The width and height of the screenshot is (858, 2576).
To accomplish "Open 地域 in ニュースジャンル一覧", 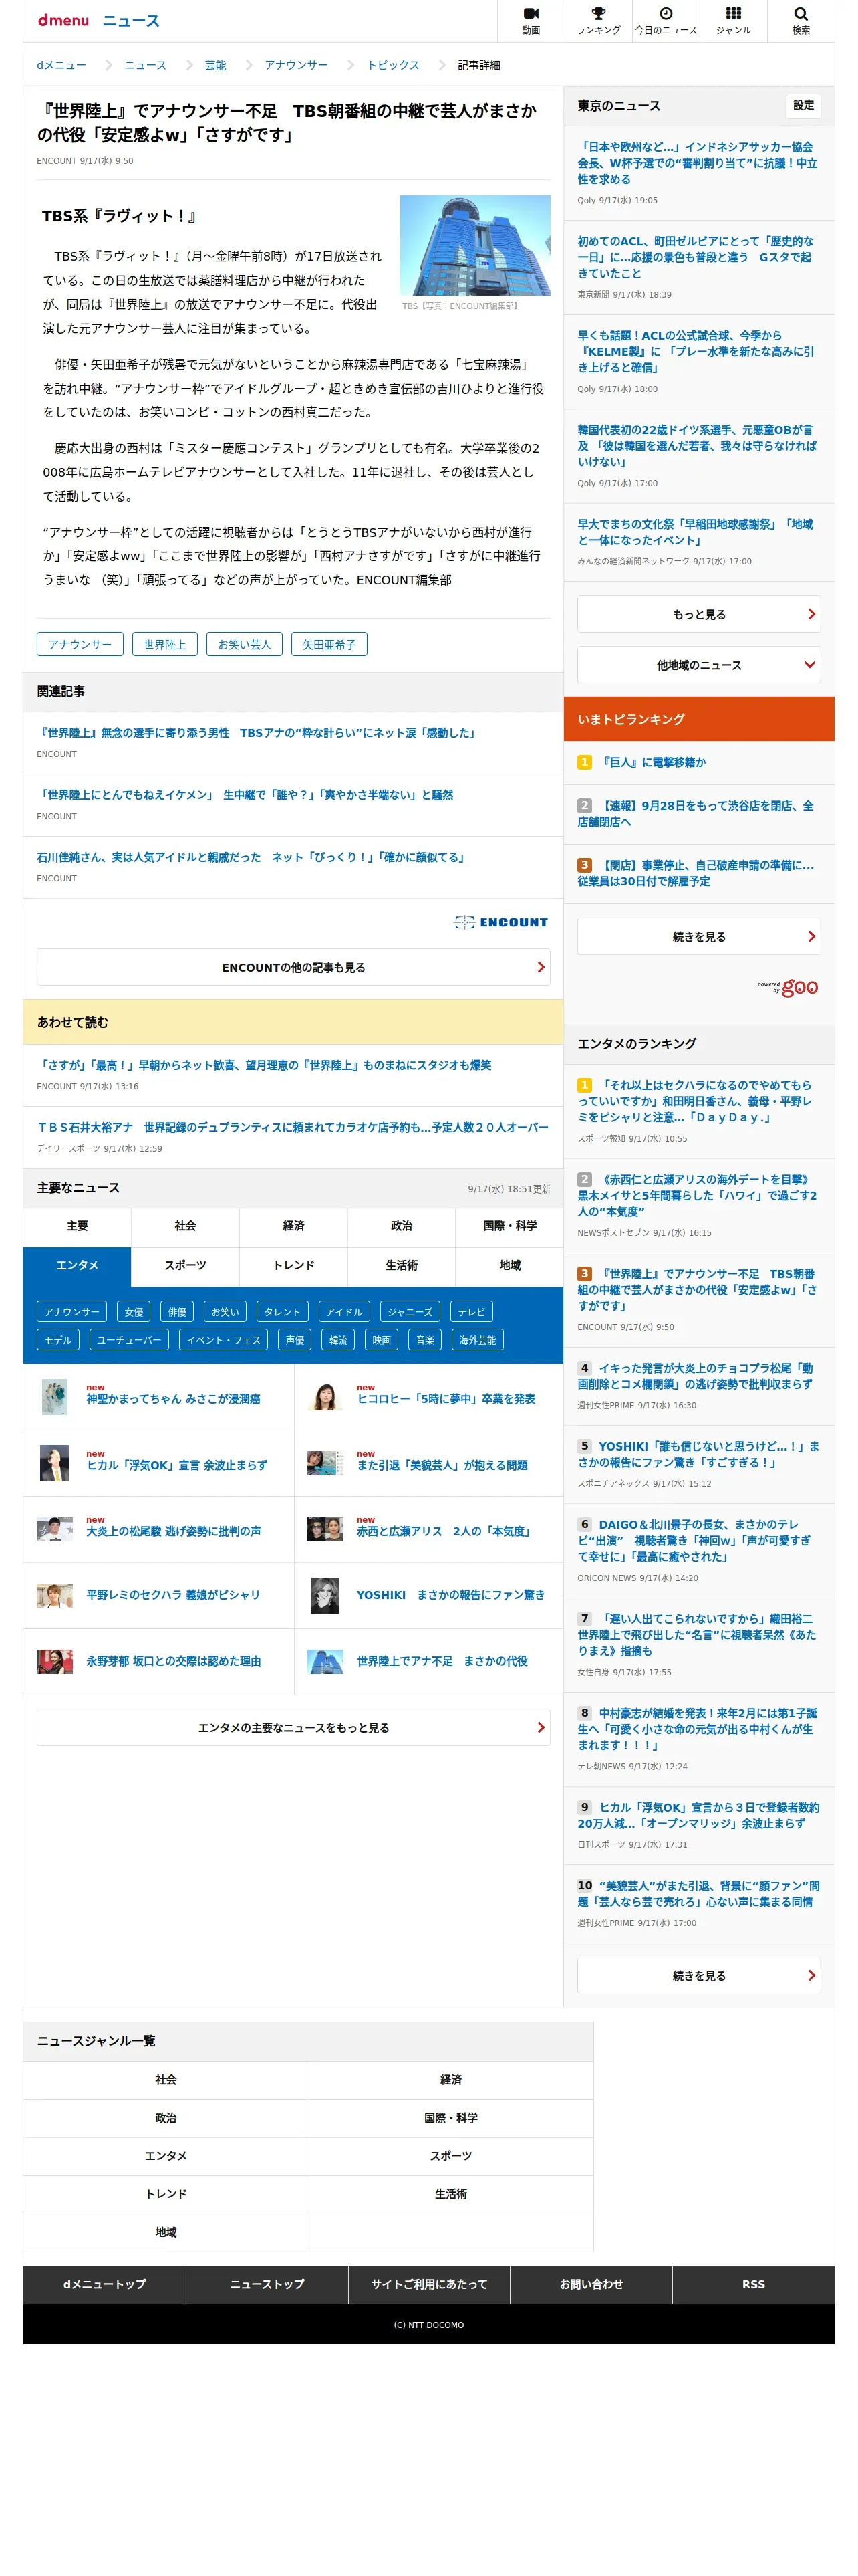I will [166, 2232].
